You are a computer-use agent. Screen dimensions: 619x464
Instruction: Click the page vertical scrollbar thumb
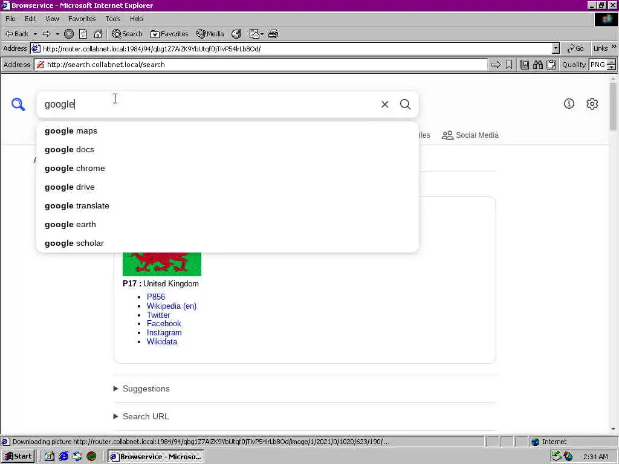coord(613,106)
